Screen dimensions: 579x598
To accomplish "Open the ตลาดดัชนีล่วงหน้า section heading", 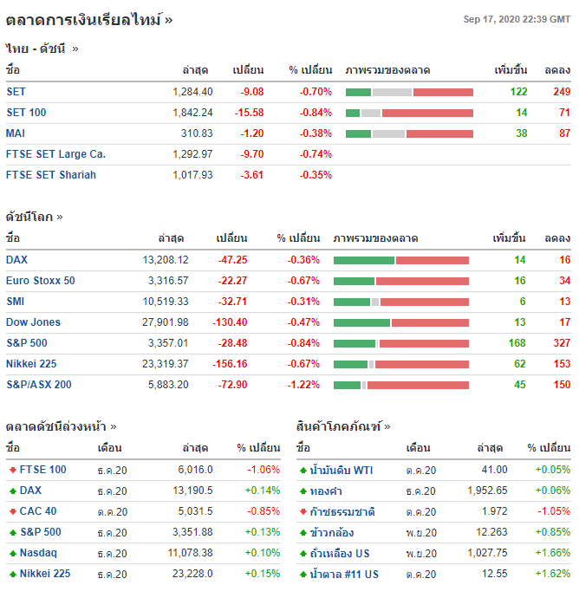I will (x=61, y=426).
